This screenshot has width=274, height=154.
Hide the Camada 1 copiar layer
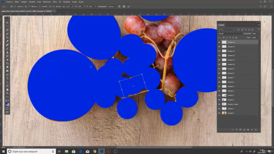click(x=219, y=104)
